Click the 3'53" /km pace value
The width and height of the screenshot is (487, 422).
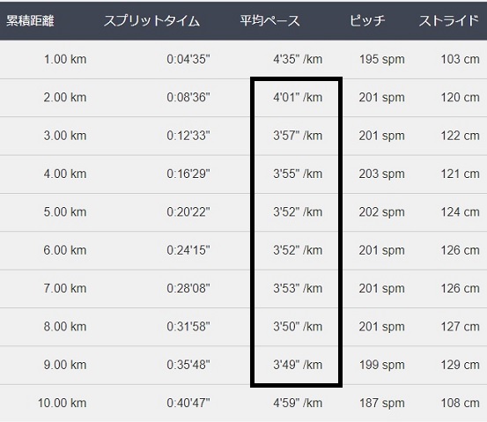[x=298, y=288]
